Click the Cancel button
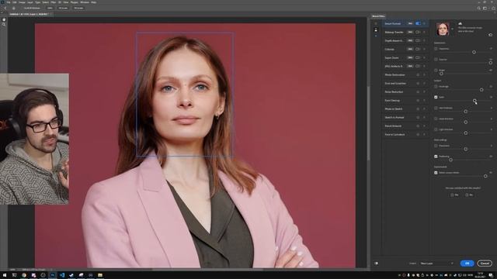This screenshot has width=497, height=279. pos(485,263)
